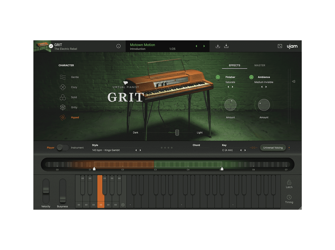Viewport: 335px width, 250px height.
Task: Toggle the Finisher effect power button
Action: (x=218, y=77)
